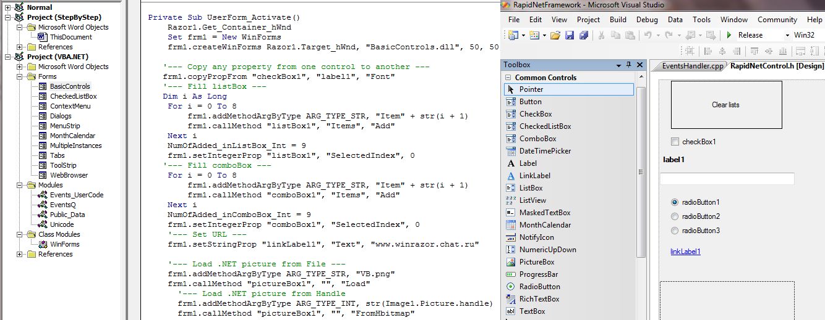Click the Cut scissors icon
The image size is (825, 320).
pyautogui.click(x=601, y=35)
